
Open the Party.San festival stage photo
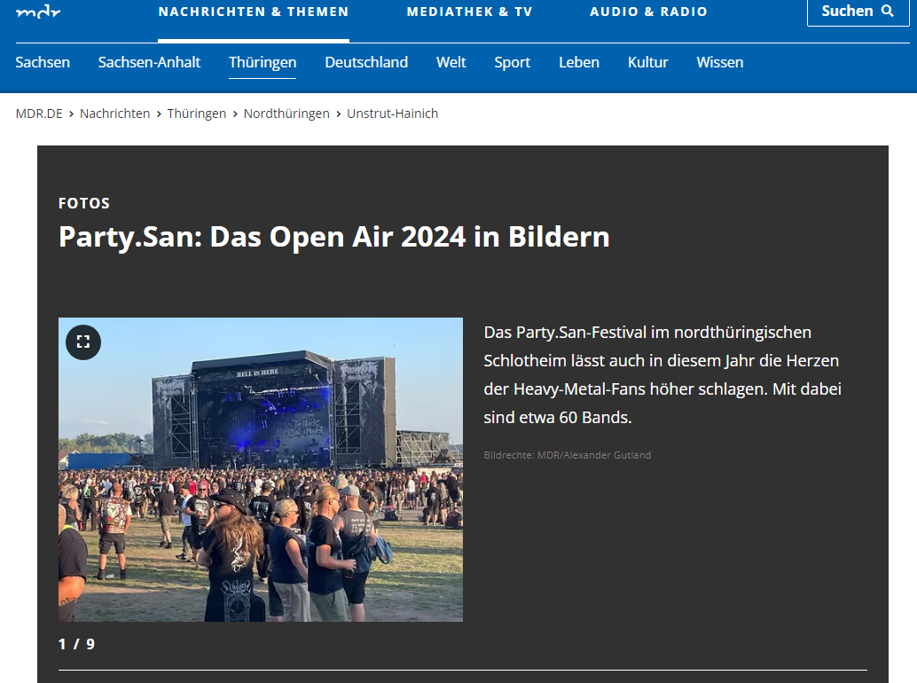[261, 470]
